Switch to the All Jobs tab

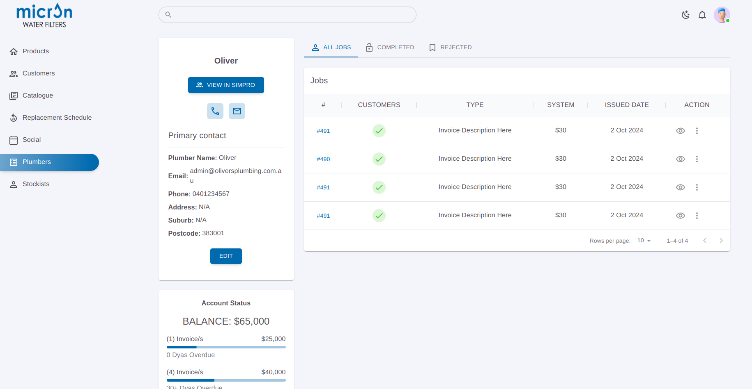(331, 48)
